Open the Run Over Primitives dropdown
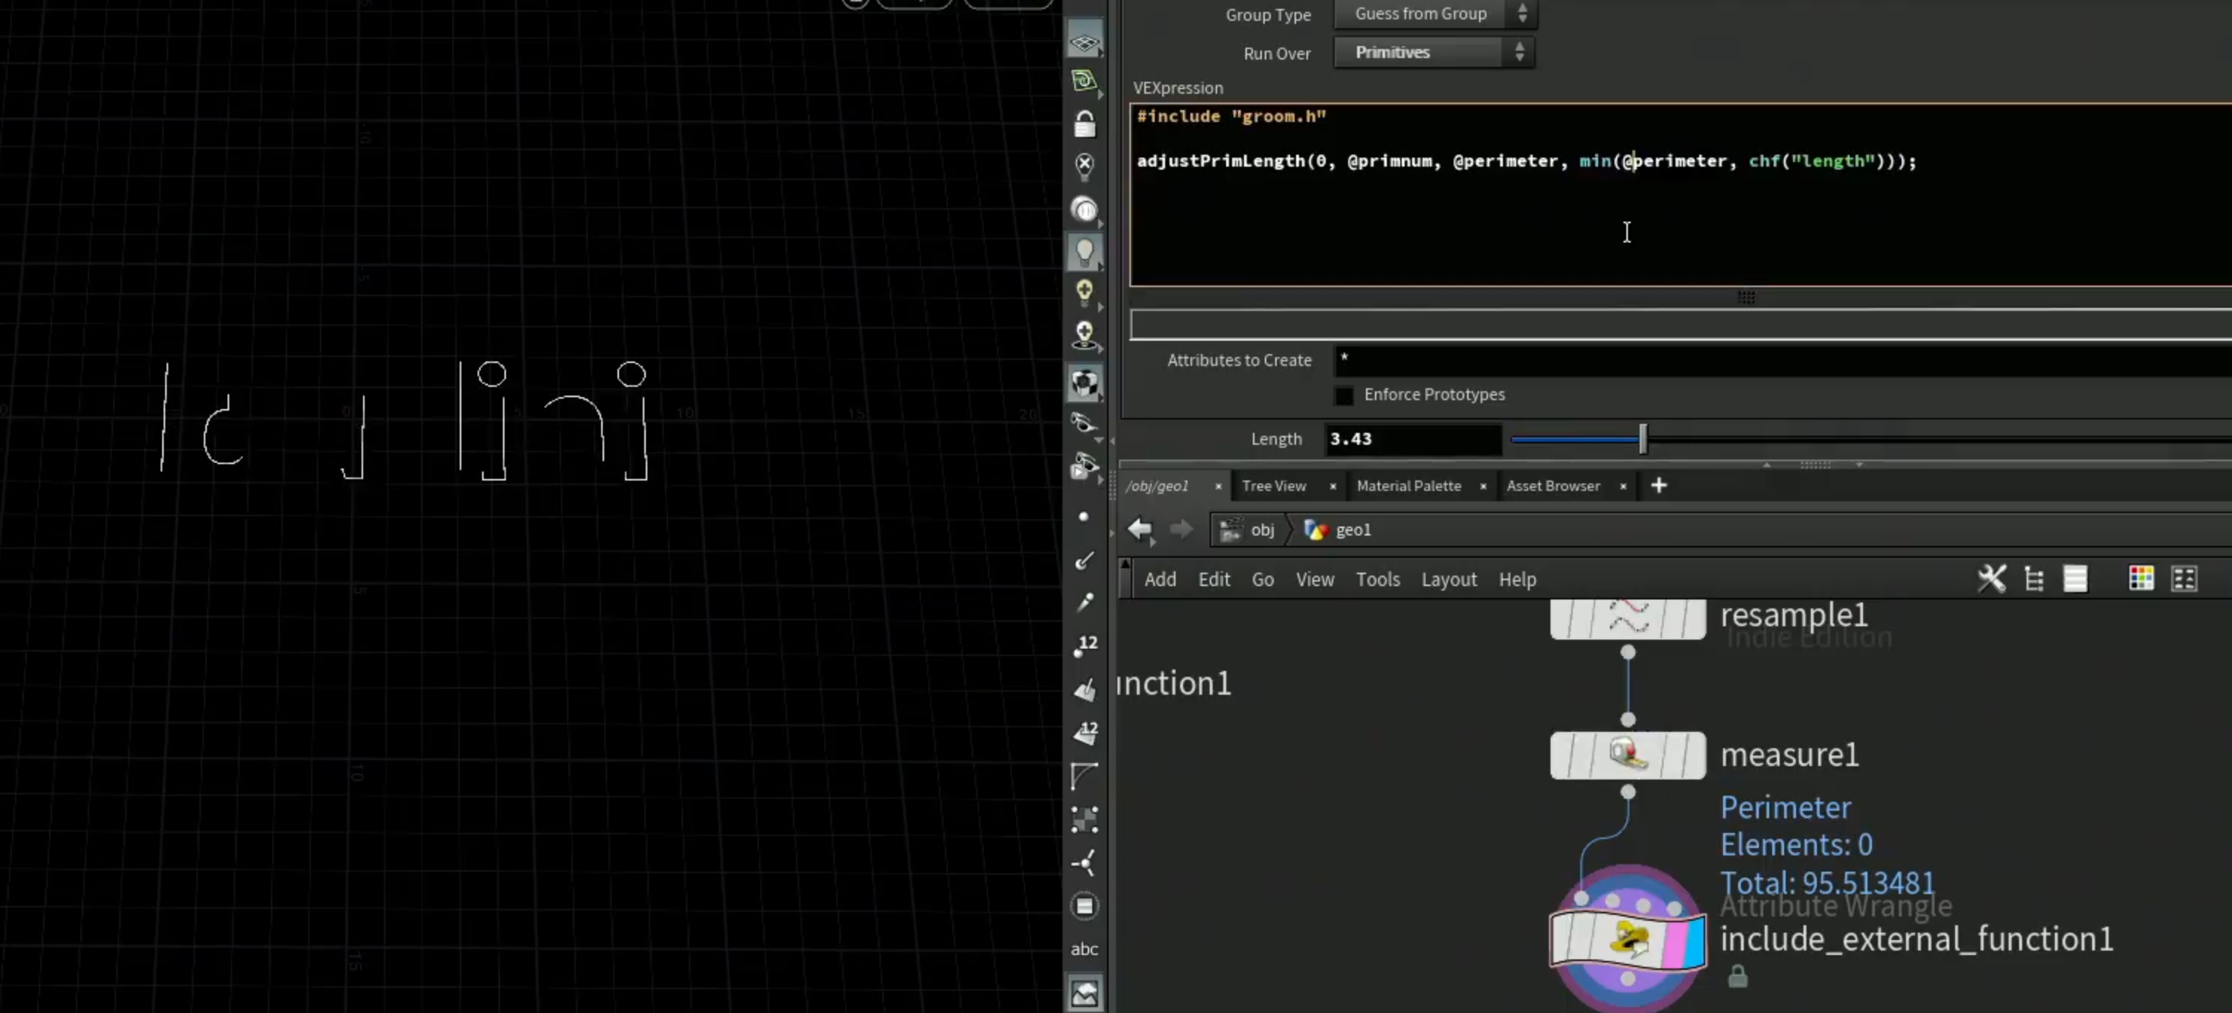Viewport: 2232px width, 1013px height. 1434,53
